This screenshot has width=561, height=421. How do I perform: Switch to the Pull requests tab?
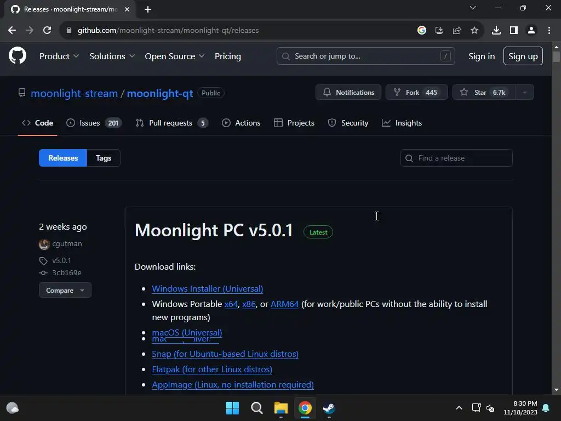coord(171,123)
